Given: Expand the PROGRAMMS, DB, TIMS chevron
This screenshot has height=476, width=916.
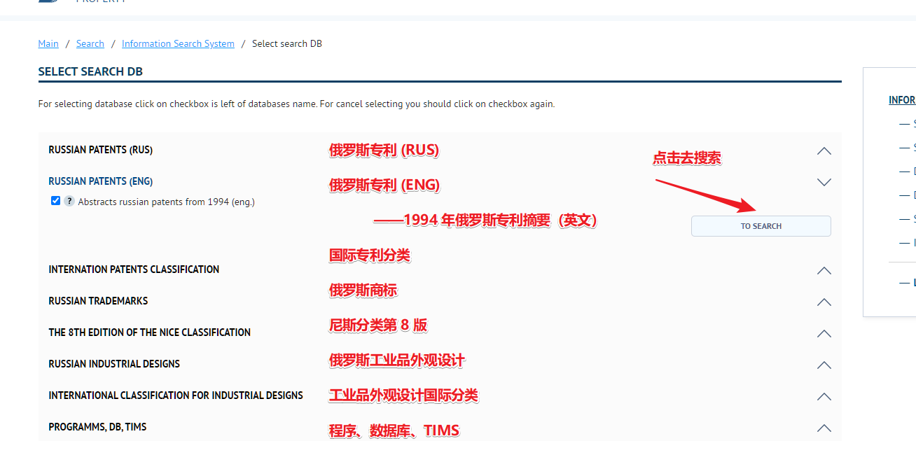Looking at the screenshot, I should [824, 428].
